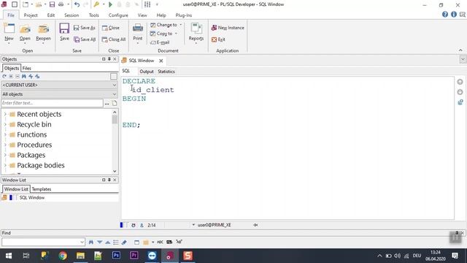Viewport: 467px width, 263px height.
Task: Expand the Procedures folder
Action: (5, 145)
